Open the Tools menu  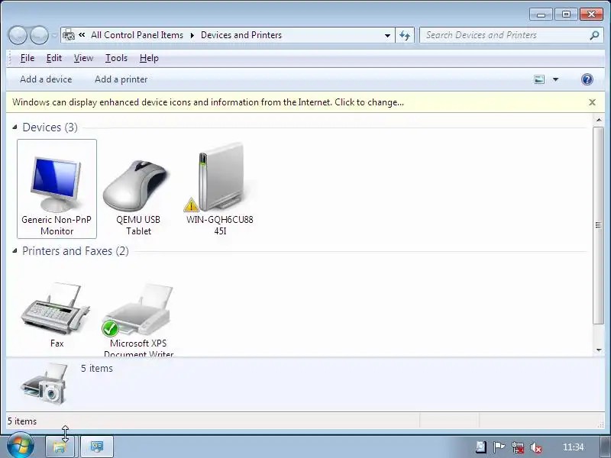(x=117, y=58)
